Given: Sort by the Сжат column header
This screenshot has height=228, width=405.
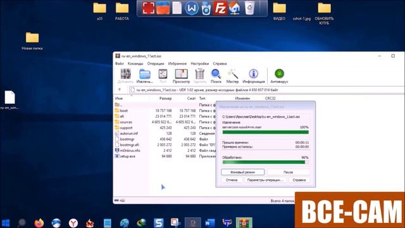Looking at the screenshot, I should (191, 98).
